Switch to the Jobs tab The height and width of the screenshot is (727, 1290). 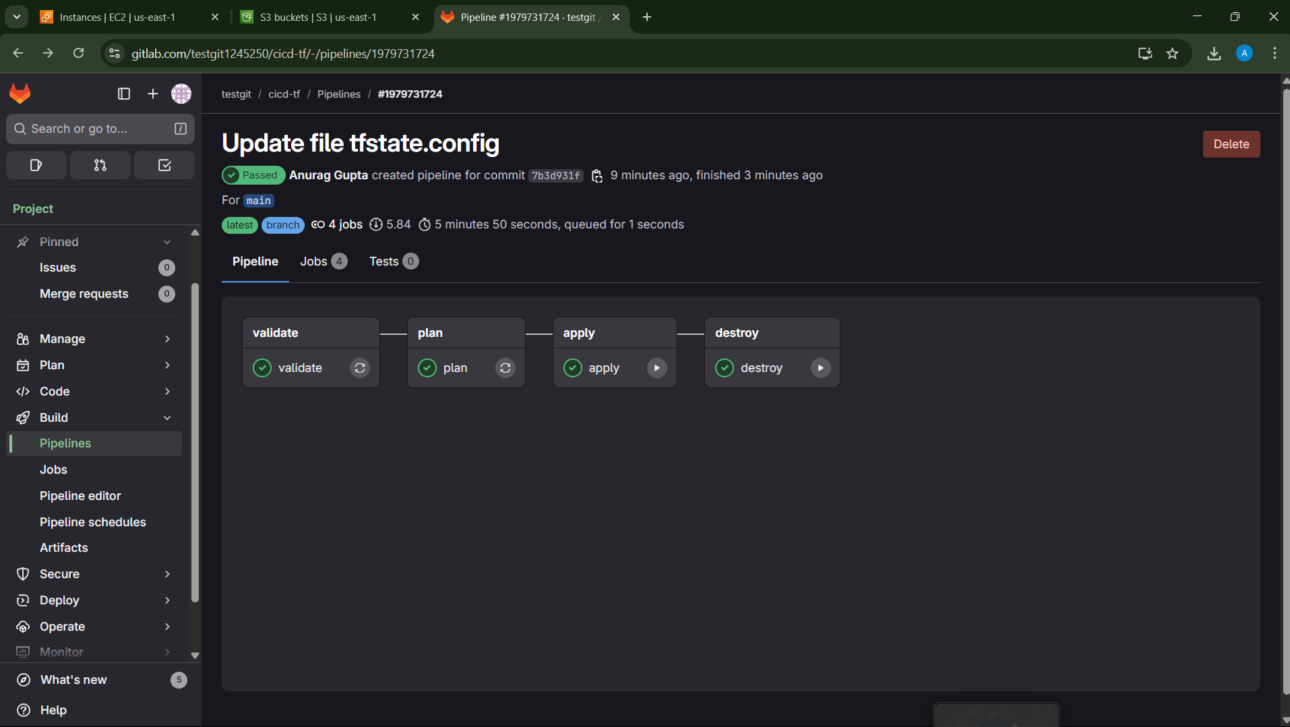[323, 261]
